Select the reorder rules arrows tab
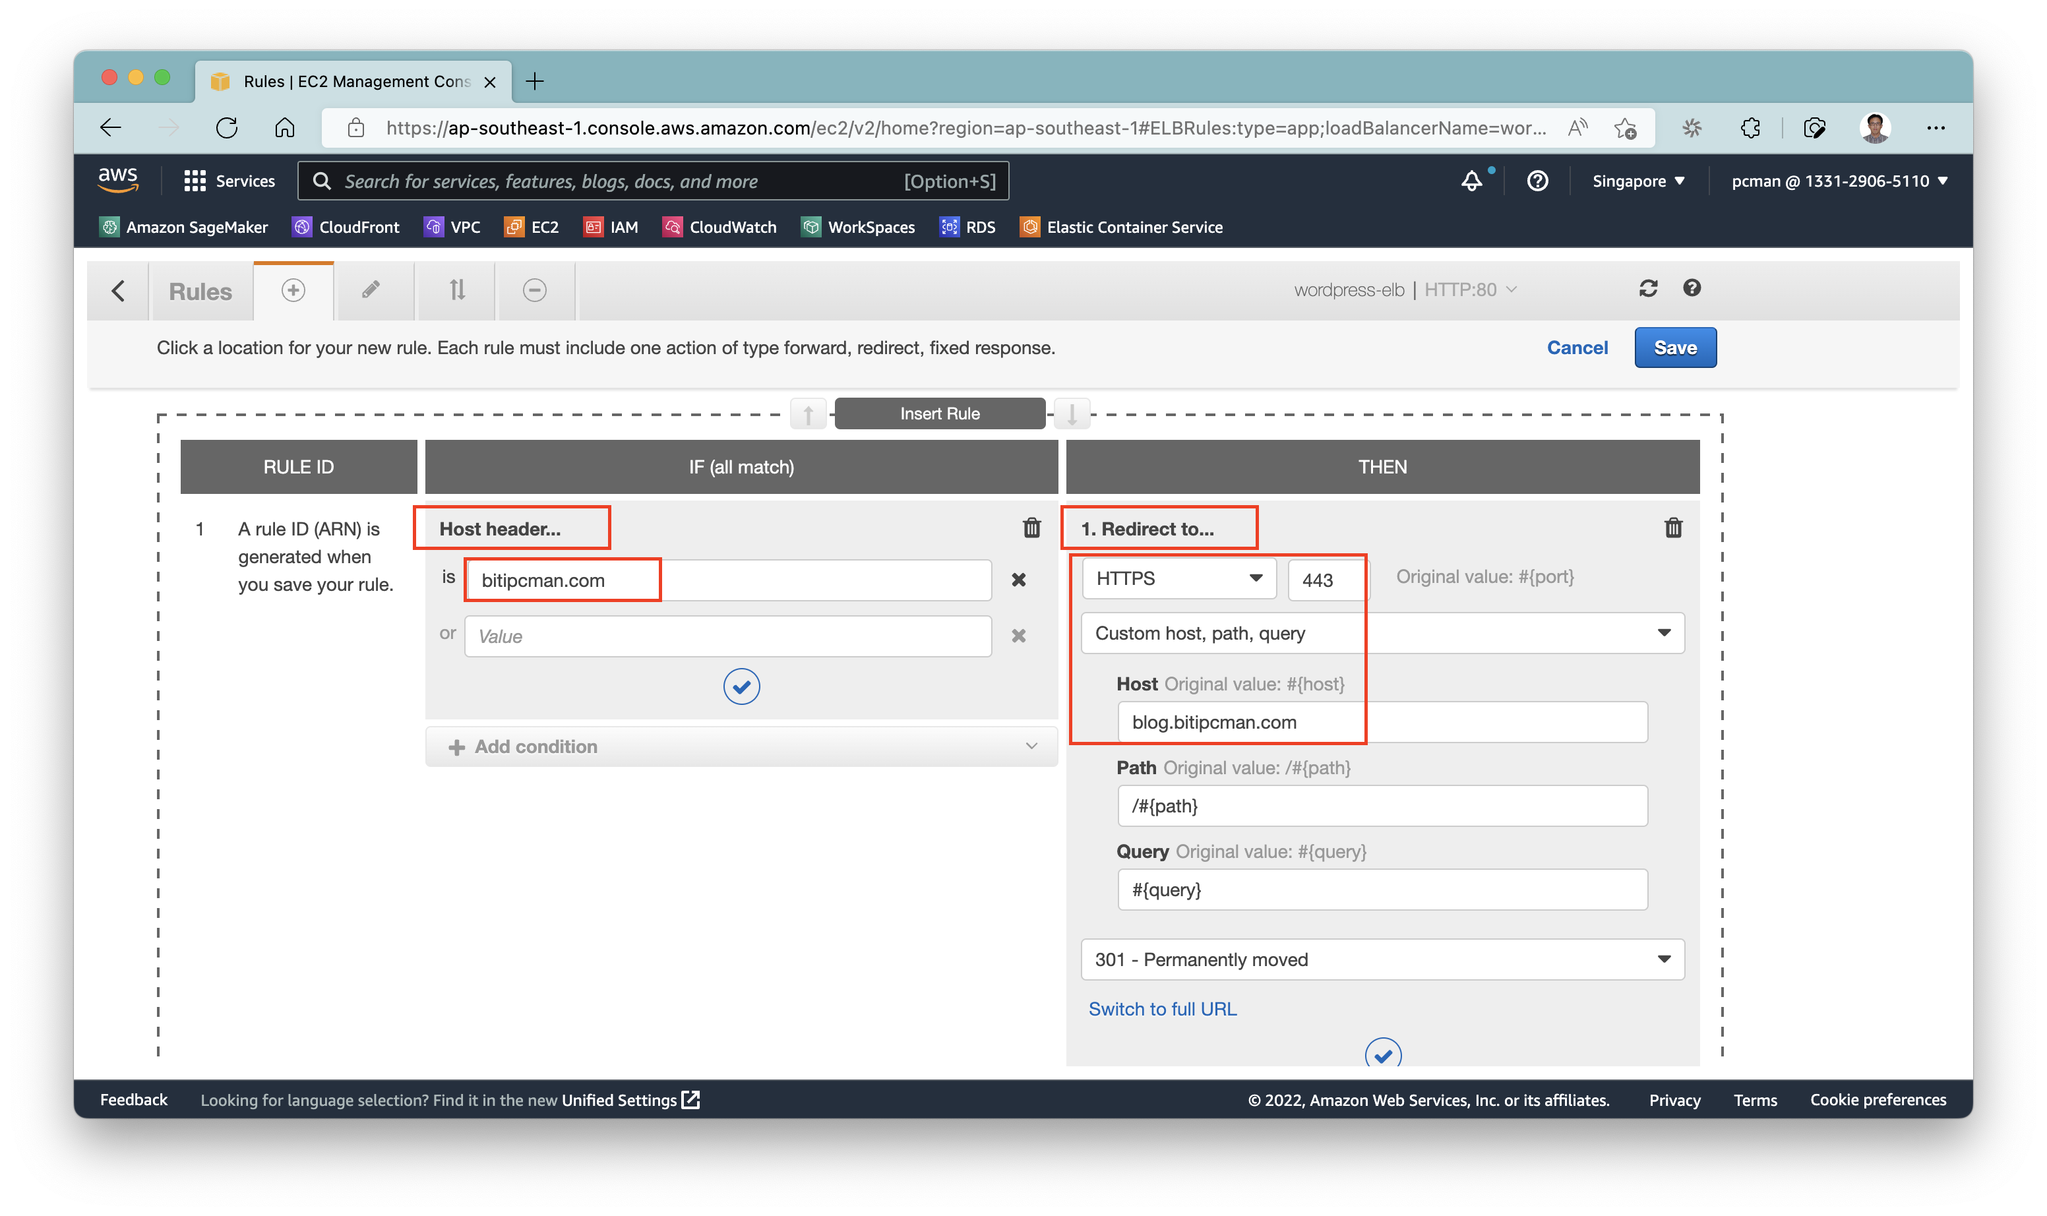 pos(457,290)
